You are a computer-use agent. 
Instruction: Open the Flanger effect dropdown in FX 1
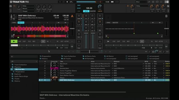tap(29, 11)
